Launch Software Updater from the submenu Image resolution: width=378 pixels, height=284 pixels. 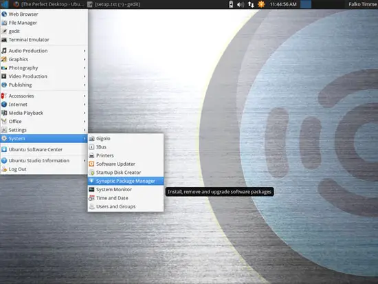click(126, 164)
